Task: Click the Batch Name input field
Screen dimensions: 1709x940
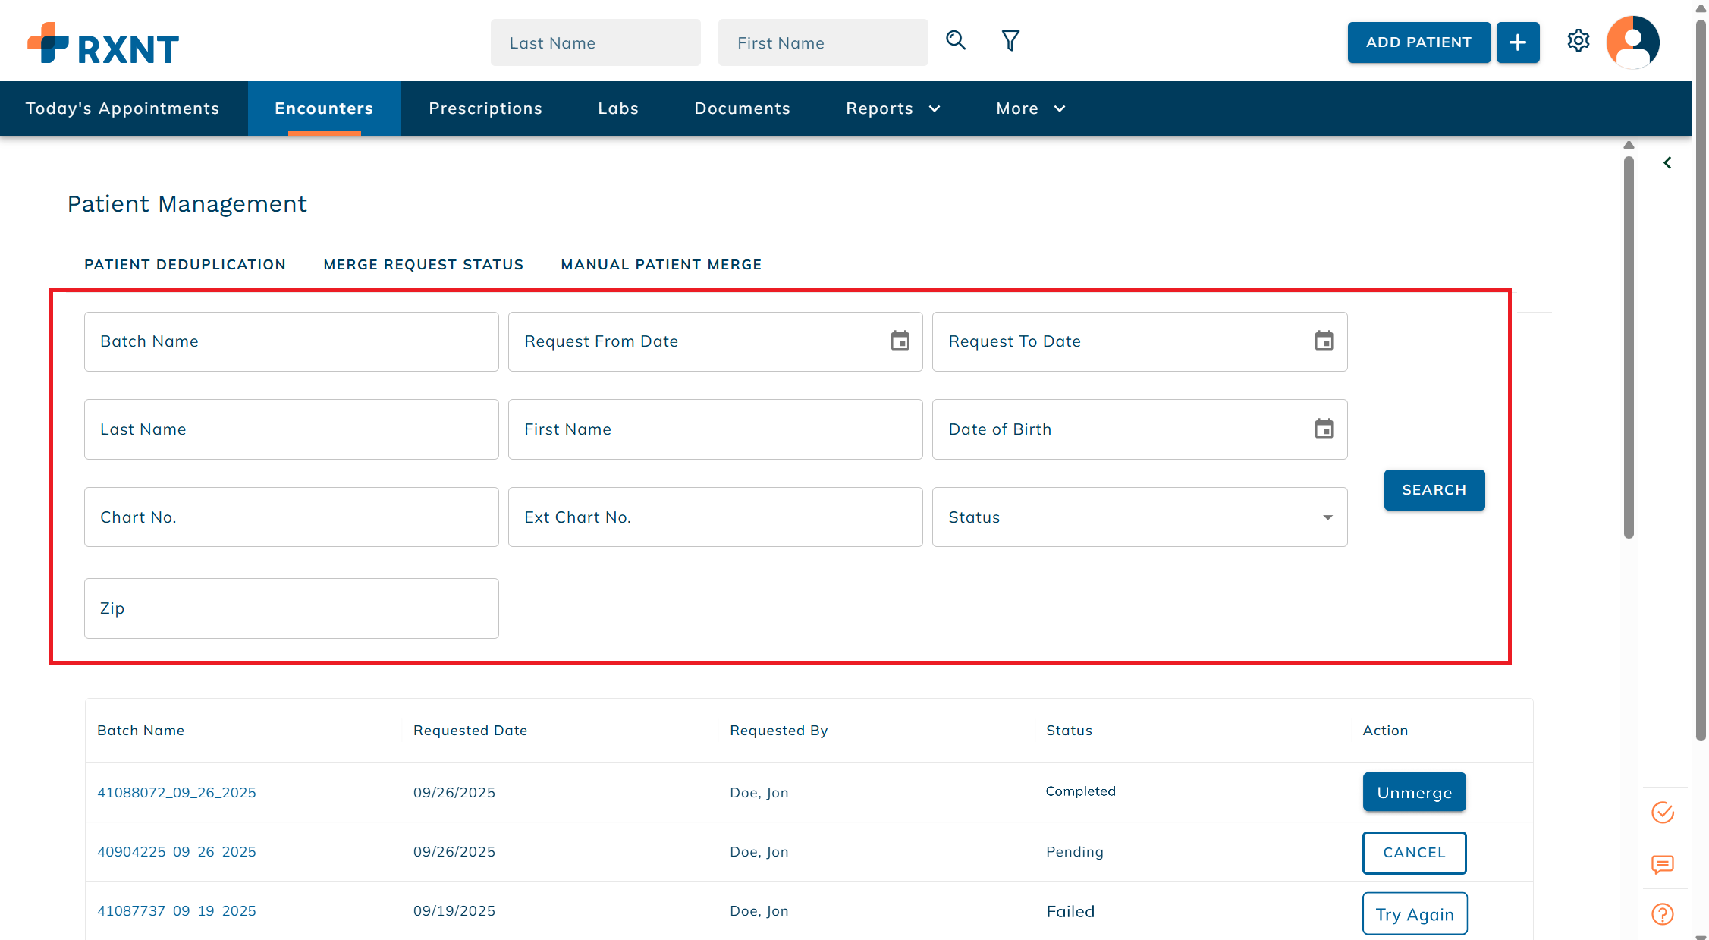Action: pyautogui.click(x=291, y=341)
